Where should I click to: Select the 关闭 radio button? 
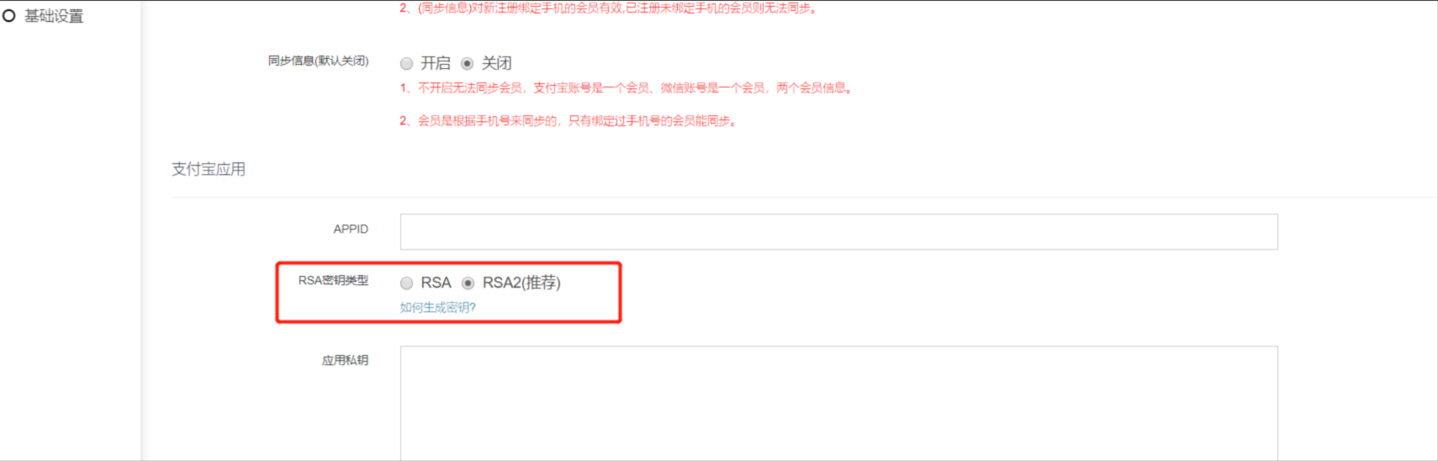point(467,63)
